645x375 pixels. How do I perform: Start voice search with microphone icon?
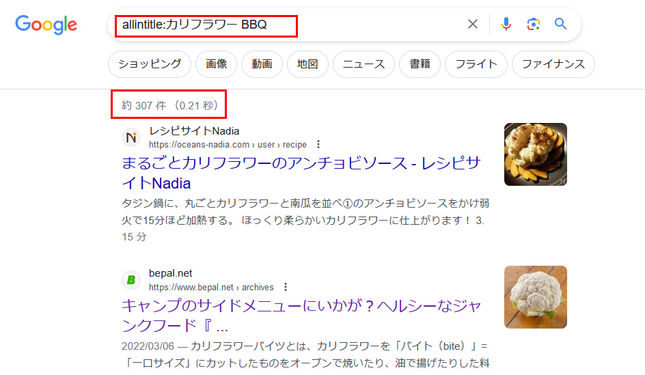point(506,25)
